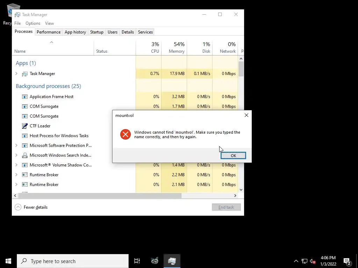Expand the first Runtime Broker row

(x=16, y=175)
